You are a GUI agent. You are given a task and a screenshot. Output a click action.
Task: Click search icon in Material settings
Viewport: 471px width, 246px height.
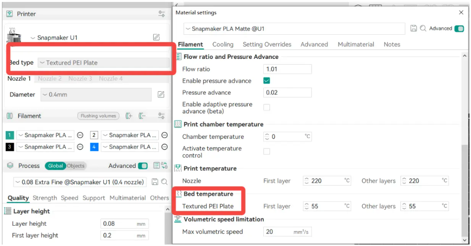[423, 28]
